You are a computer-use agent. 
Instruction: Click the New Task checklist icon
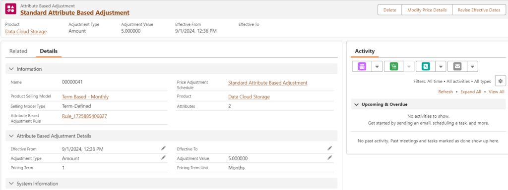tap(393, 66)
